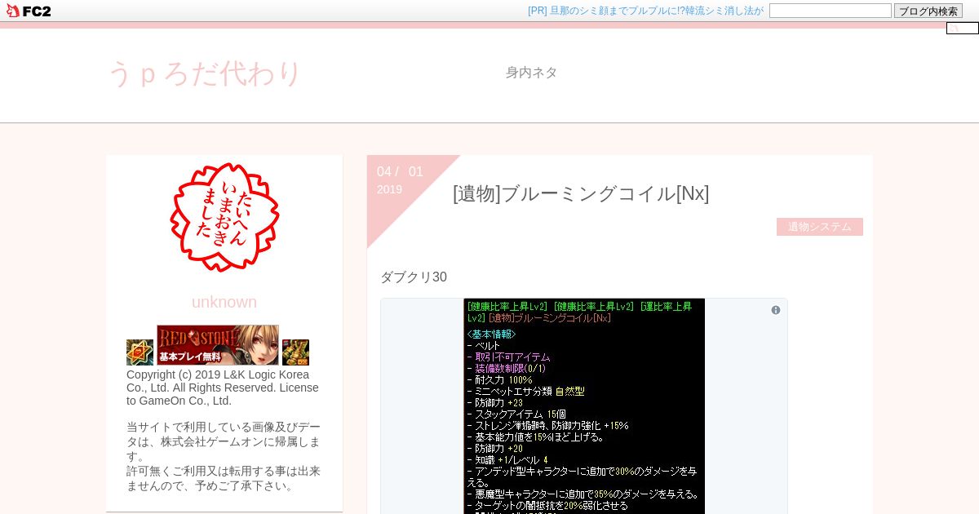Open the FC2 logo link

pyautogui.click(x=29, y=11)
